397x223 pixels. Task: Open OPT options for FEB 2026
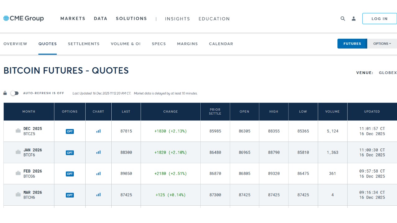click(69, 174)
